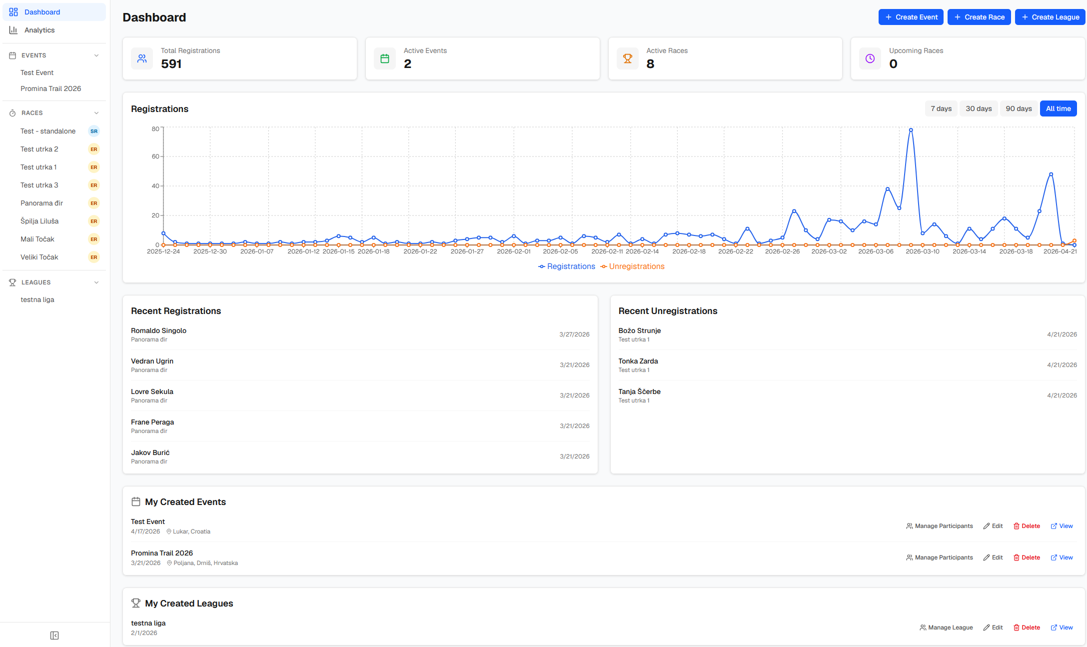Collapse the Events section chevron
The image size is (1087, 647).
point(96,55)
